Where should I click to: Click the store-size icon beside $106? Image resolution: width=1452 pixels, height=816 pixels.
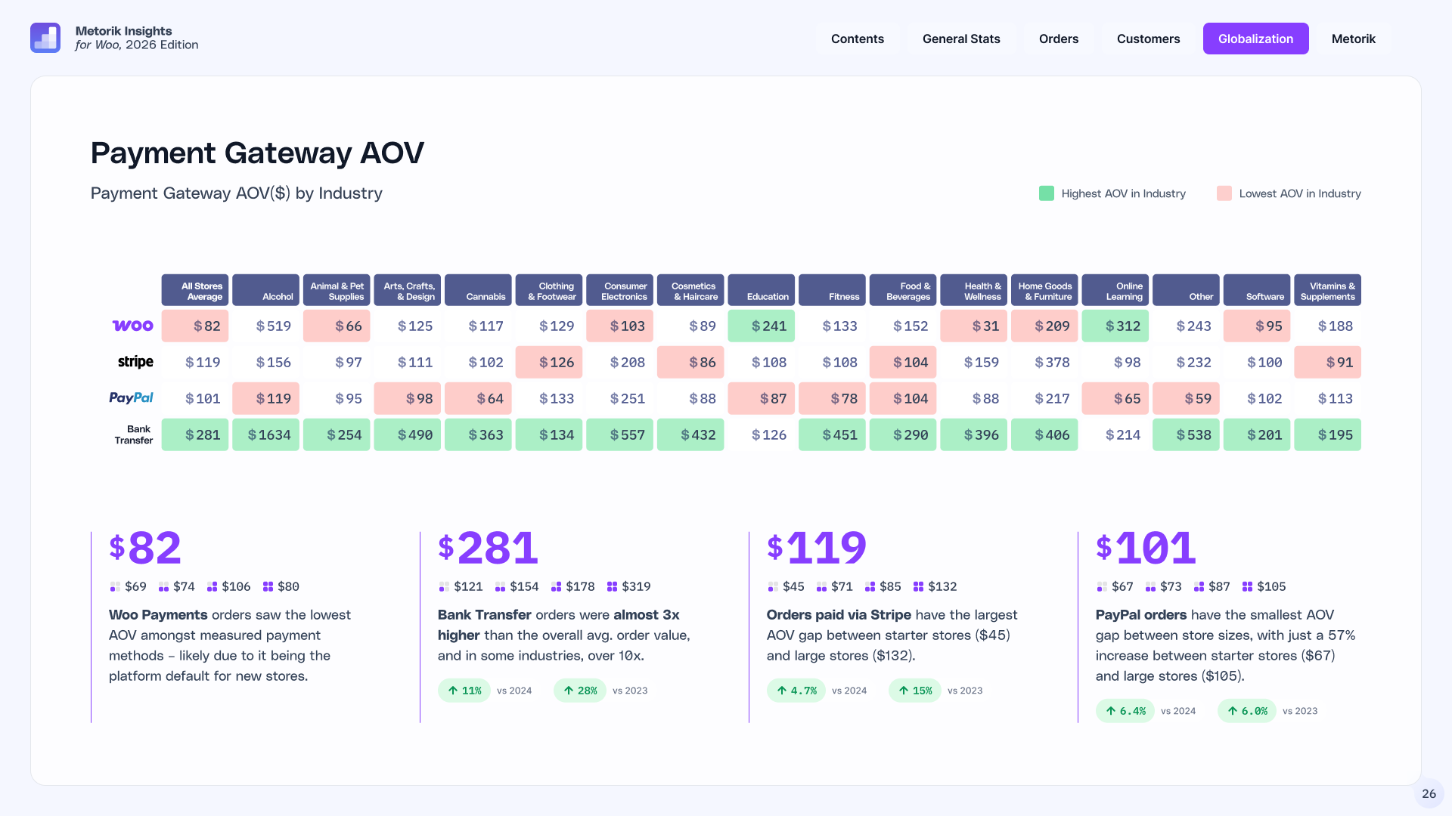[x=212, y=586]
